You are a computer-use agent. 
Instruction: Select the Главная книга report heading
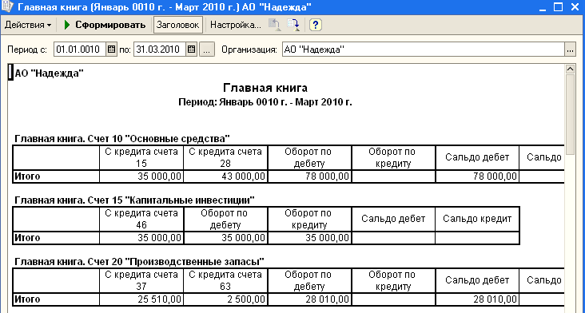click(x=265, y=88)
